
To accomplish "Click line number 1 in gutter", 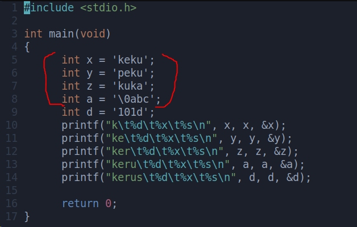I will [x=14, y=8].
